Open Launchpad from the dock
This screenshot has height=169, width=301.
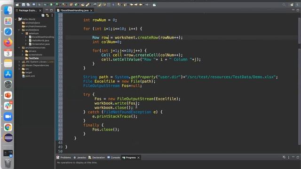pos(8,21)
